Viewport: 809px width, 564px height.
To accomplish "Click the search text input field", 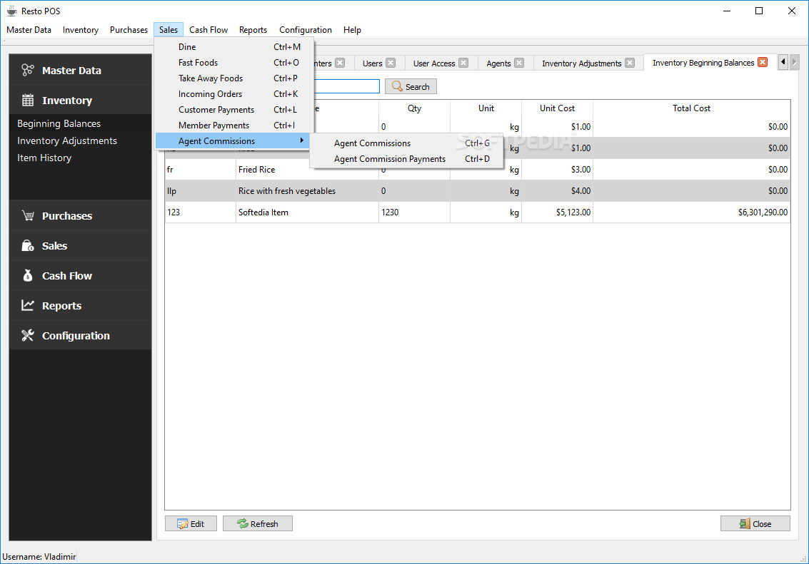I will (347, 86).
